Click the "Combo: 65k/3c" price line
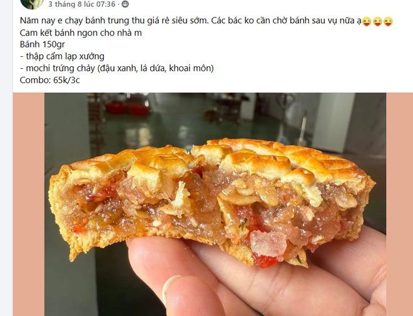The height and width of the screenshot is (316, 413). coord(50,80)
